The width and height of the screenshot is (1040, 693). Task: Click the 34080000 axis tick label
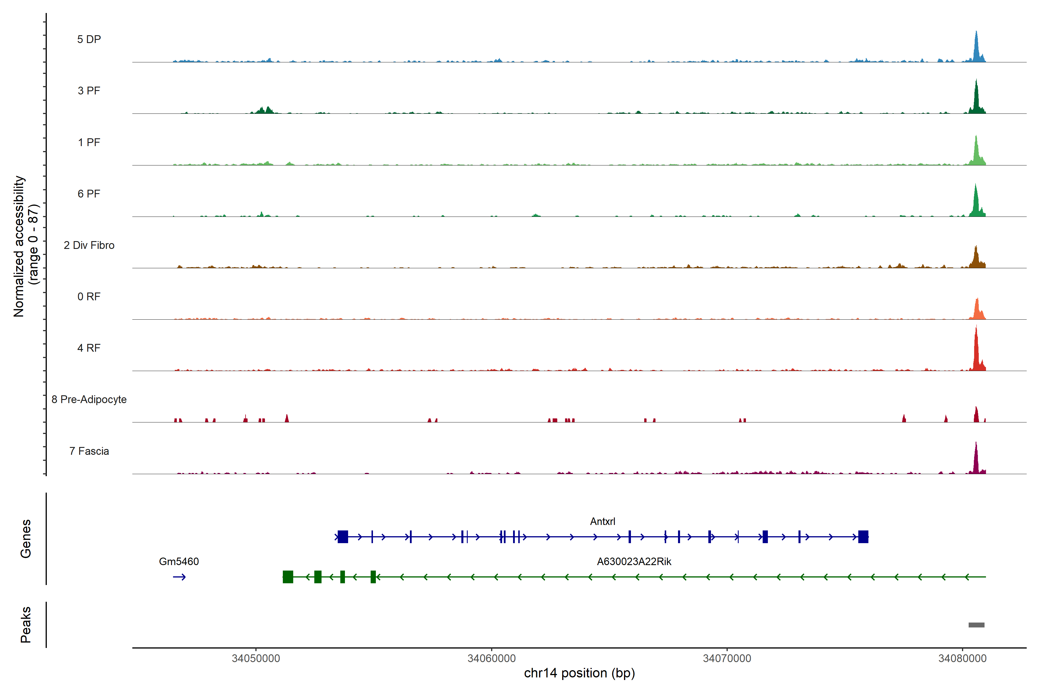tap(962, 659)
